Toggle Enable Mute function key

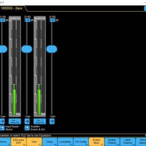pos(96,142)
